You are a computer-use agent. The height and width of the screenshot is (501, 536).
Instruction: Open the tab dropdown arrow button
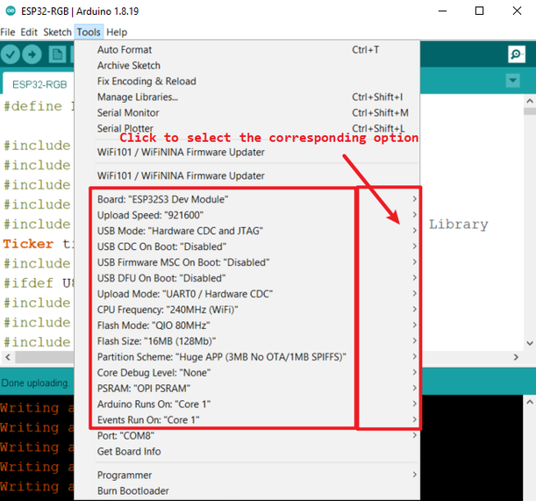[x=512, y=81]
